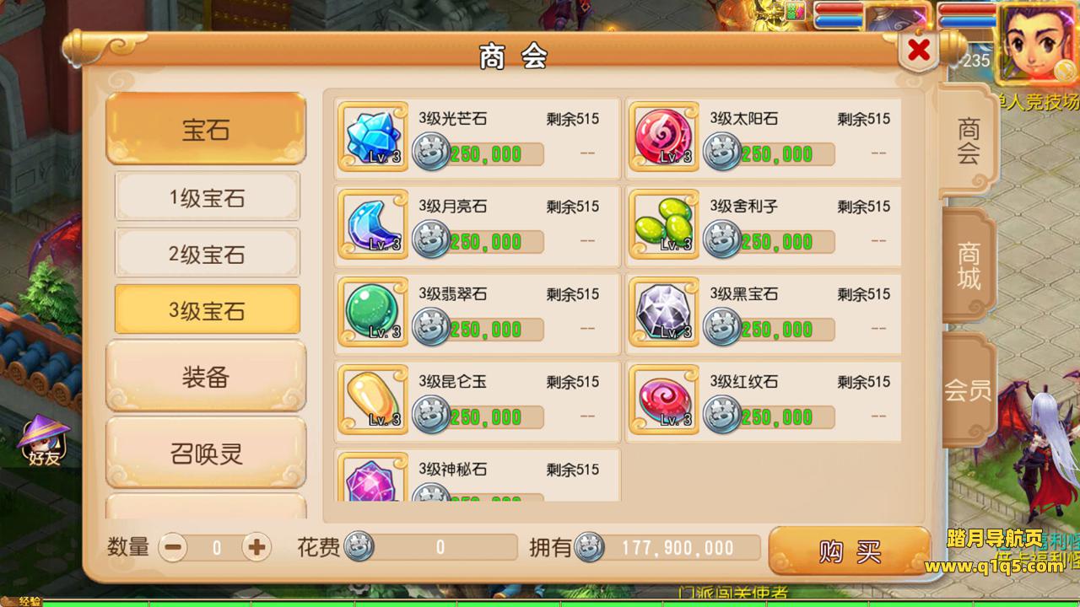
Task: Select the 3级红纹石 red striped gem
Action: tap(664, 399)
